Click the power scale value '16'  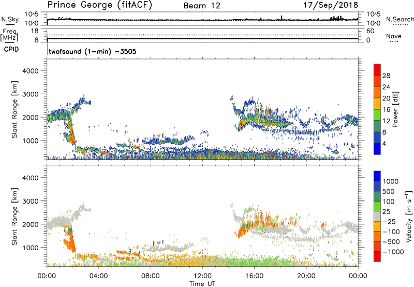click(x=386, y=110)
